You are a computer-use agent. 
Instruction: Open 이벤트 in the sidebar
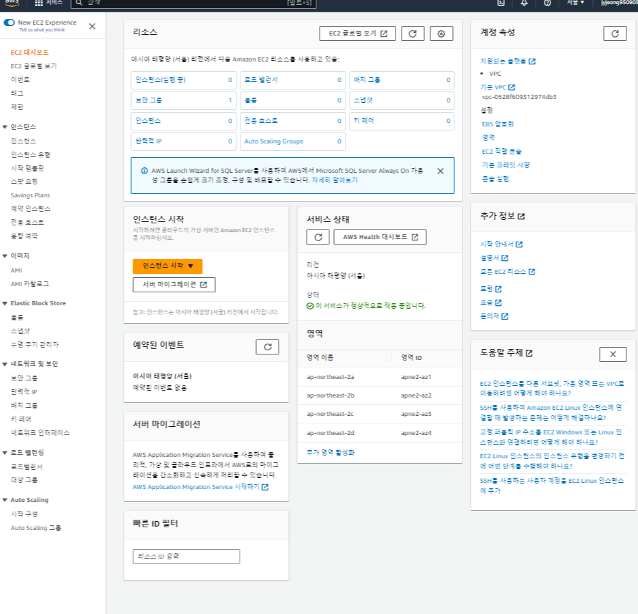(20, 79)
